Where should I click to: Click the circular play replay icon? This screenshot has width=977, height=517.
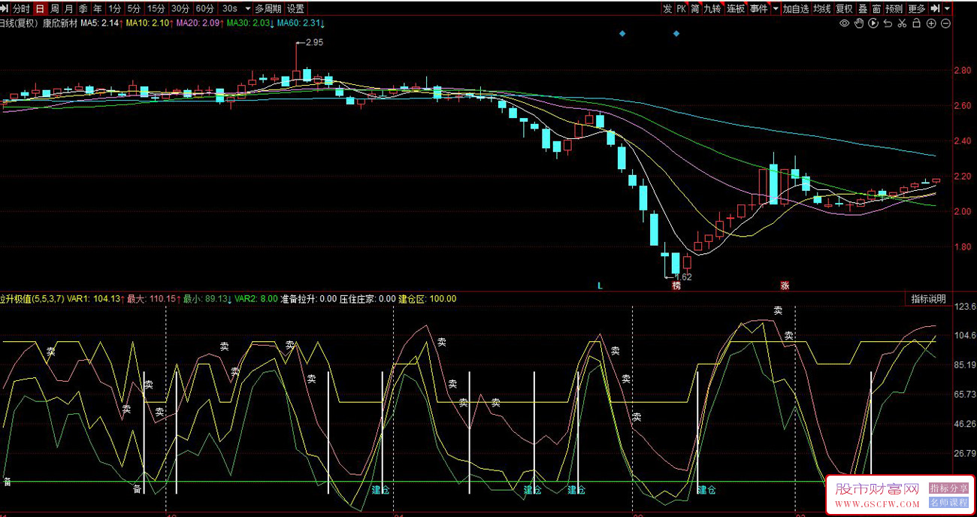tap(873, 23)
